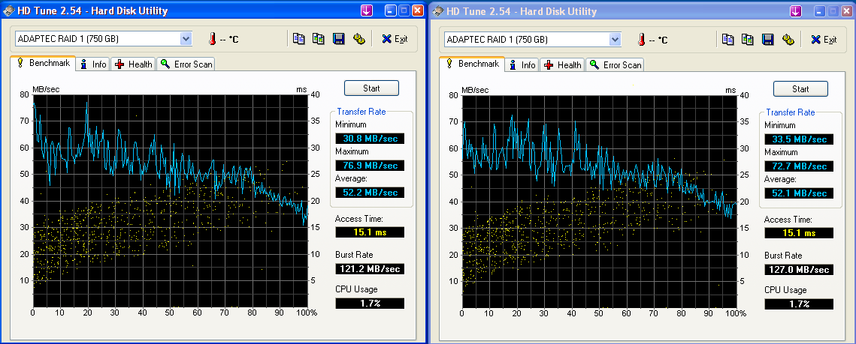The height and width of the screenshot is (344, 856).
Task: Expand the drive dropdown in left window
Action: click(x=186, y=39)
